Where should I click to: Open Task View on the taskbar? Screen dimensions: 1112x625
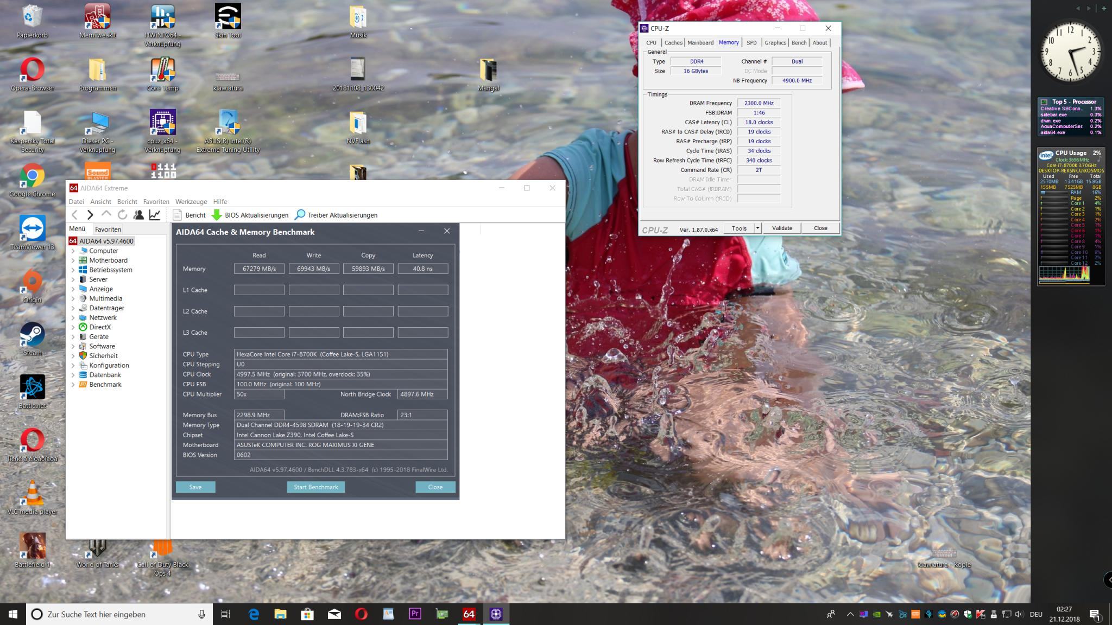(x=226, y=614)
